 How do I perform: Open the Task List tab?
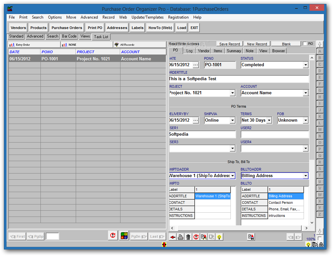[101, 37]
